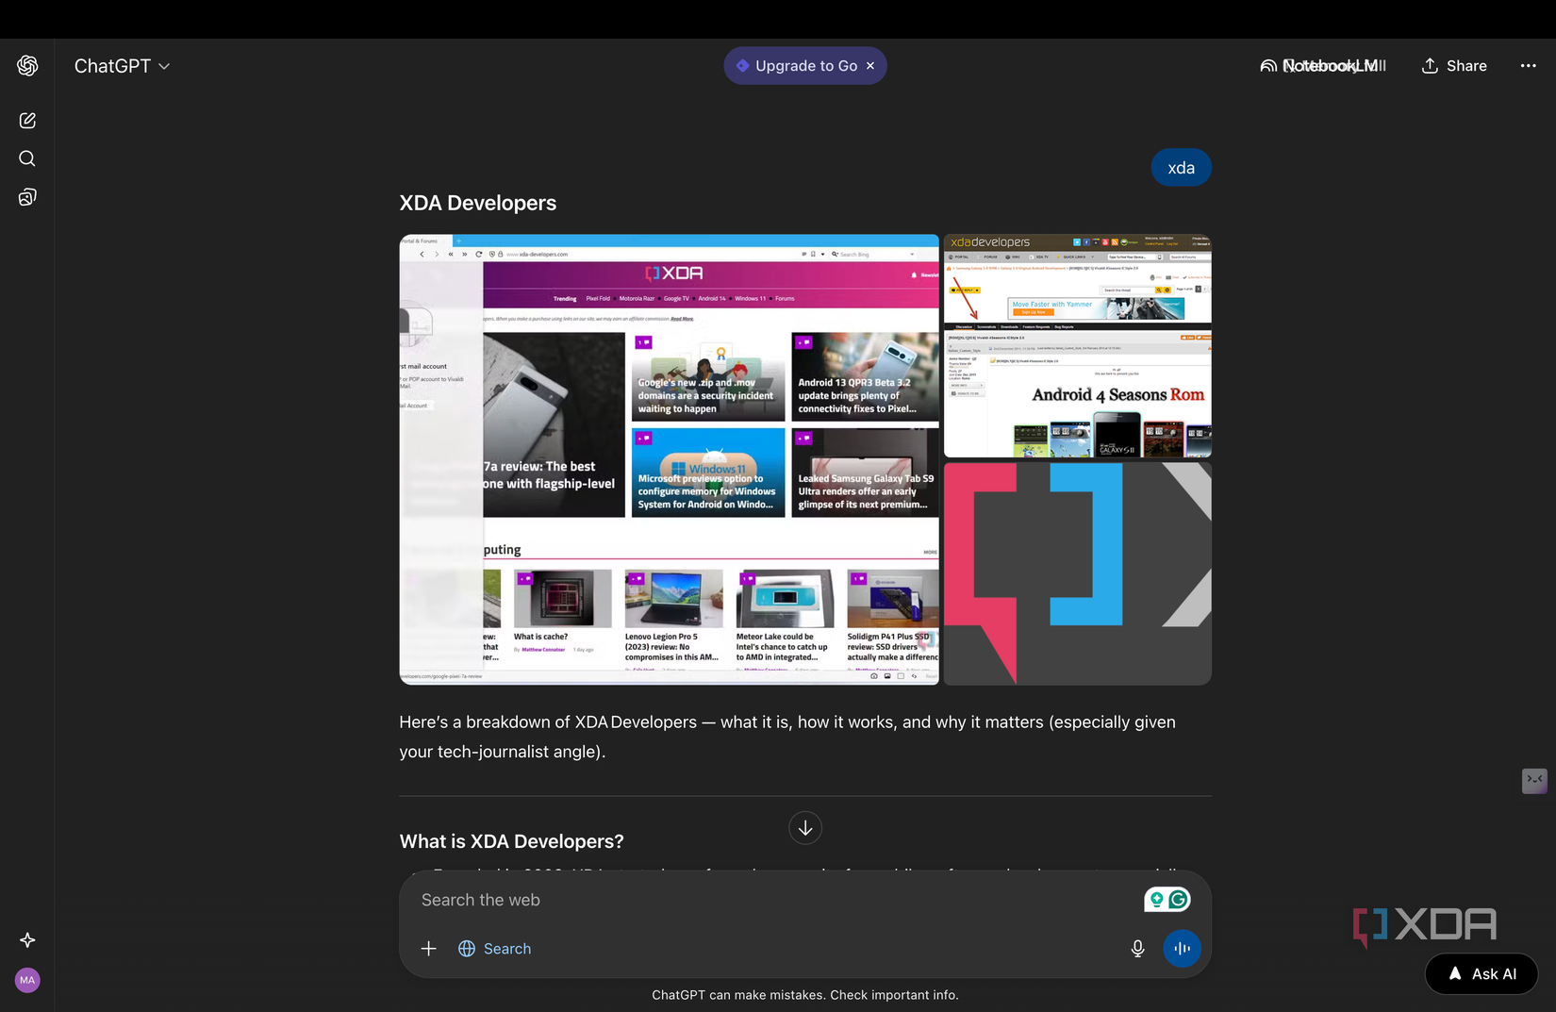Open the three-dot options menu
This screenshot has width=1556, height=1012.
click(1528, 65)
